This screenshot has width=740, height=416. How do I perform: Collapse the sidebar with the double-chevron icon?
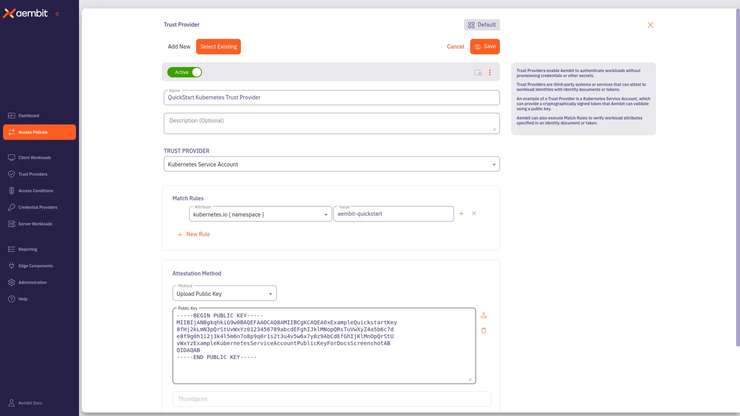[x=57, y=14]
